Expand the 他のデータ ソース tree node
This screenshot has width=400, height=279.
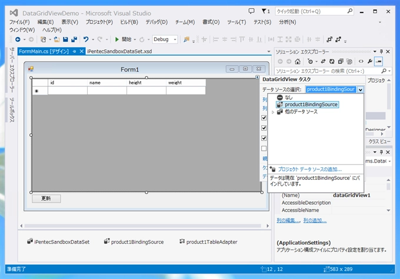coord(272,112)
